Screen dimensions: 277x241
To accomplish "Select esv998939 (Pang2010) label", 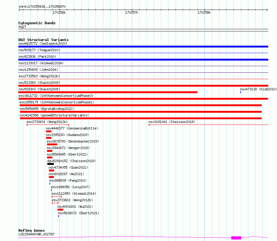I will [68, 180].
